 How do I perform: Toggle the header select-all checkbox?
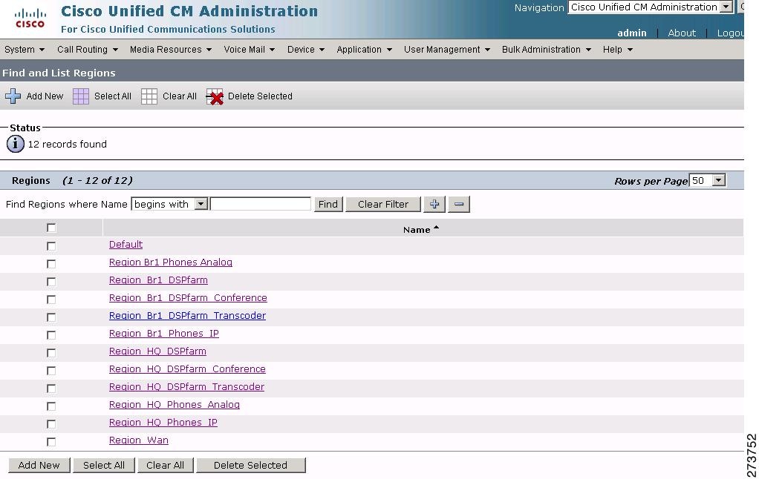coord(51,228)
